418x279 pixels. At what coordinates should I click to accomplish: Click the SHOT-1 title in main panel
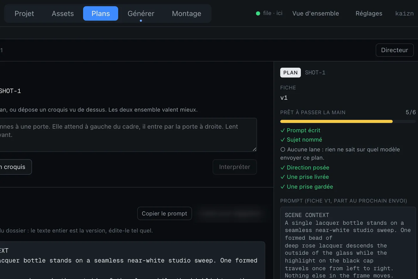tap(10, 91)
